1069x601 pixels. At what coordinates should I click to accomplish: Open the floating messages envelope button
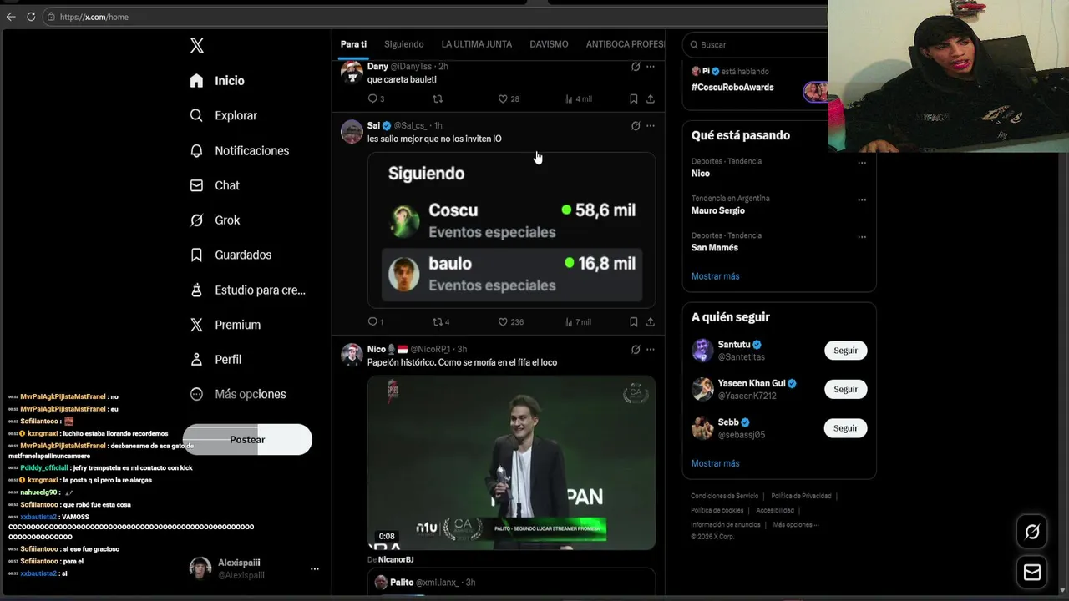(1032, 572)
